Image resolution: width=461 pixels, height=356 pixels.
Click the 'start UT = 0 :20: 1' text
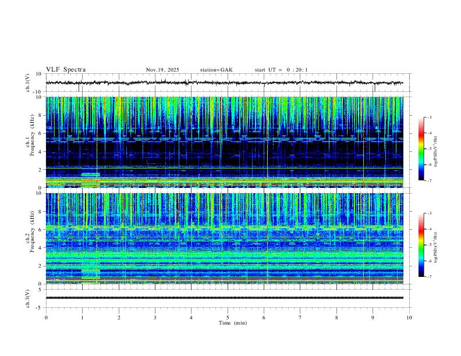pyautogui.click(x=281, y=70)
